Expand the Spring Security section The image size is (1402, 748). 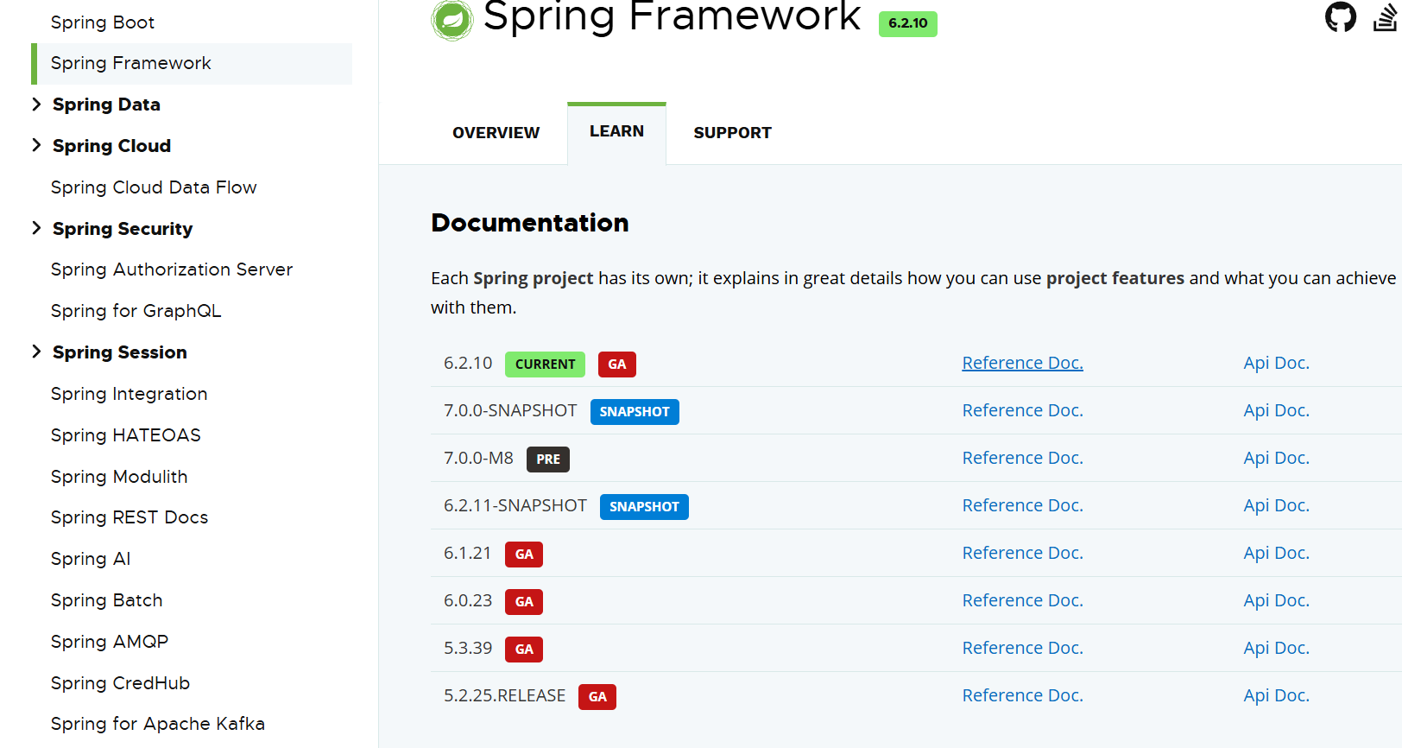pos(36,228)
